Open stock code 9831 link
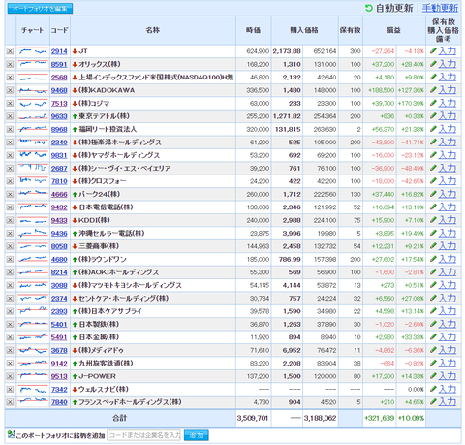 pos(59,155)
